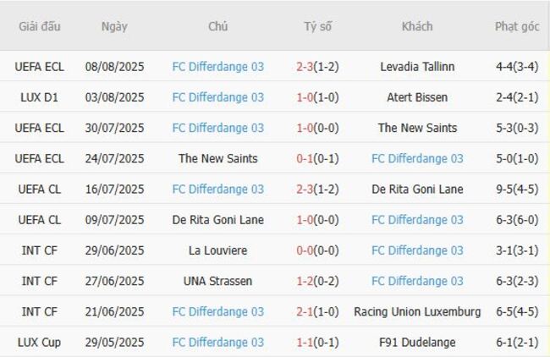The width and height of the screenshot is (550, 357).
Task: Click the "Tỷ số" score header
Action: (x=317, y=26)
